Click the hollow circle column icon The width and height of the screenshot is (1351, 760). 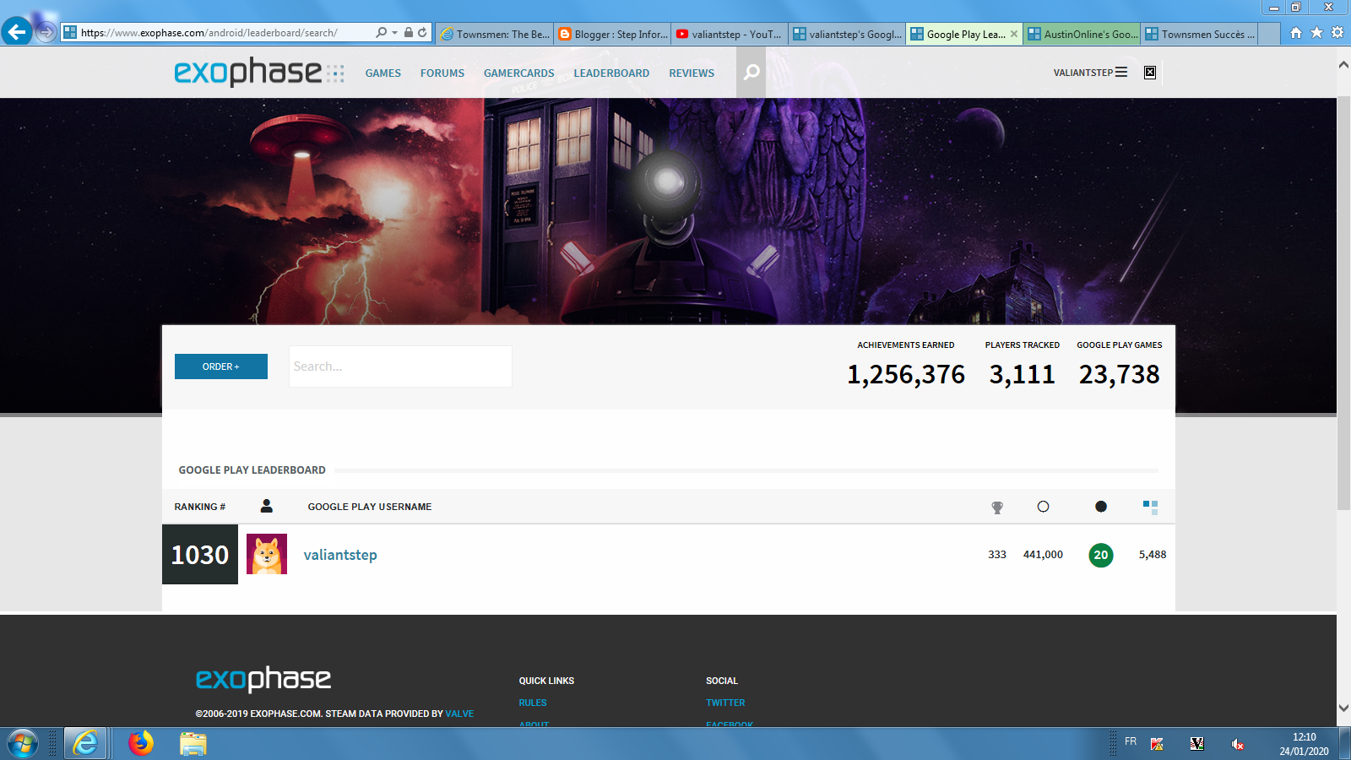point(1043,507)
